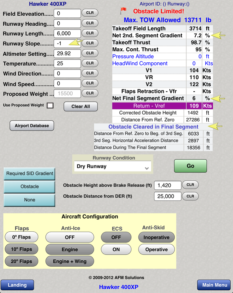
Task: Clear Obstacle Height above Brake Release
Action: (x=190, y=185)
